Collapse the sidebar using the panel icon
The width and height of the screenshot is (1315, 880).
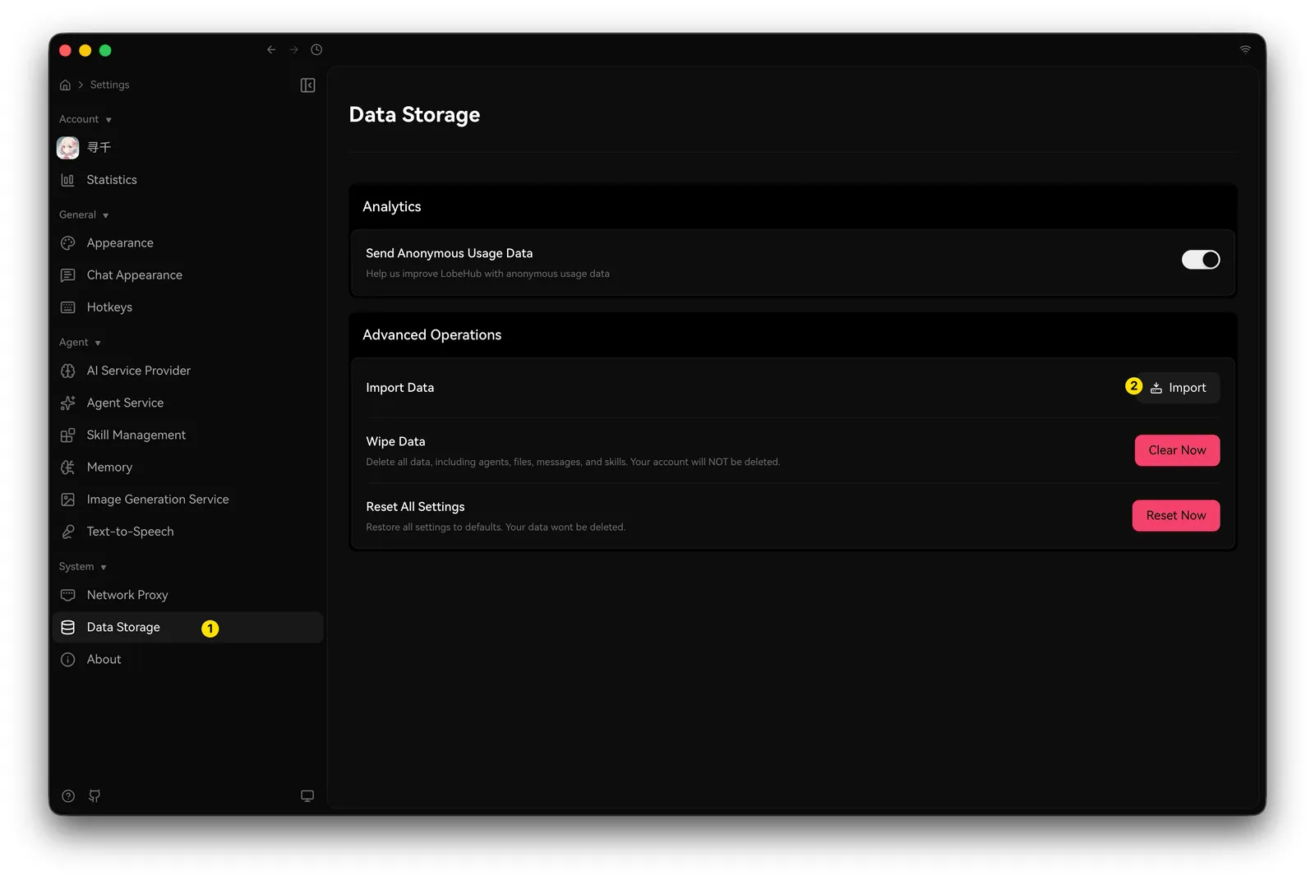pyautogui.click(x=307, y=85)
